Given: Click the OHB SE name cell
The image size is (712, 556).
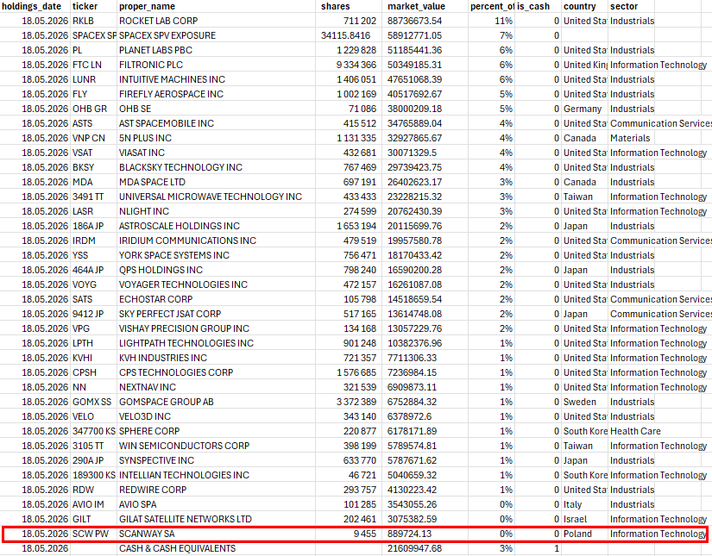Looking at the screenshot, I should coord(216,109).
